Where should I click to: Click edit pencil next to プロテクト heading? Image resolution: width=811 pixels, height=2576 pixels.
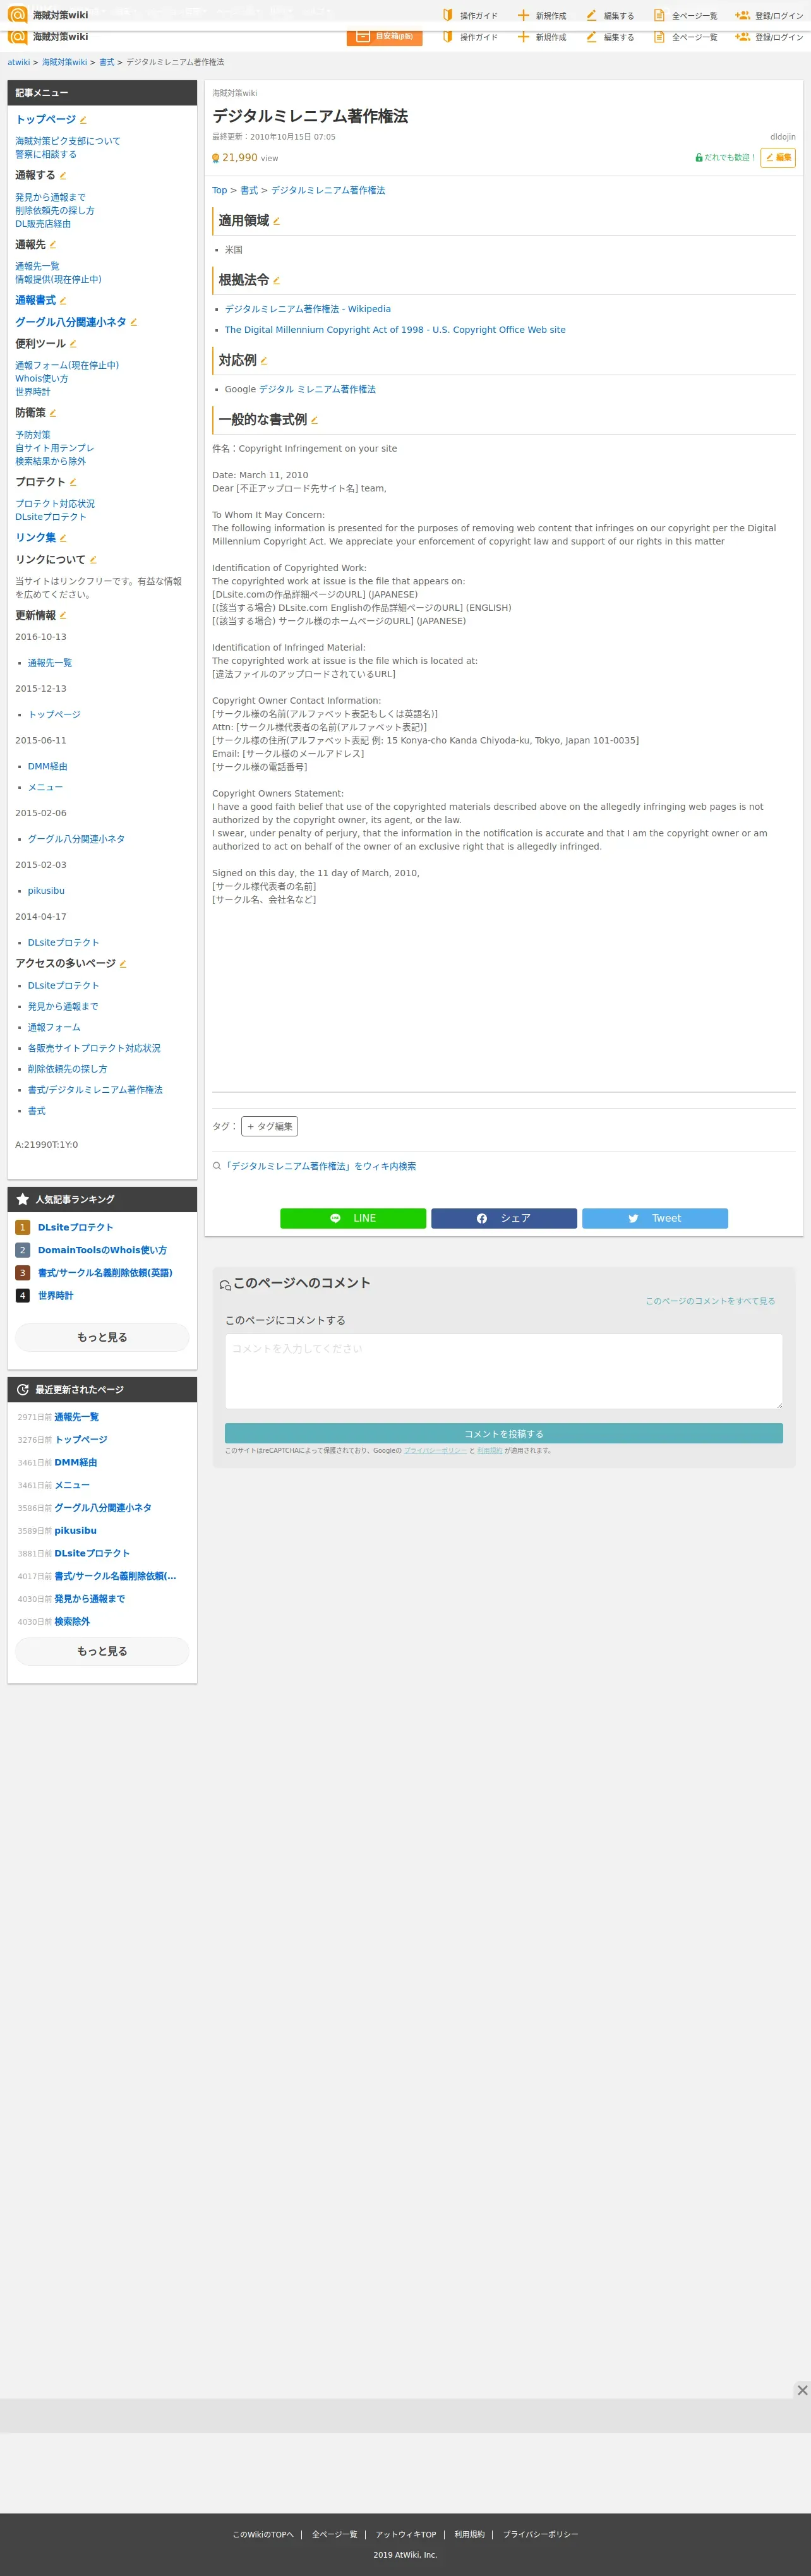point(73,482)
